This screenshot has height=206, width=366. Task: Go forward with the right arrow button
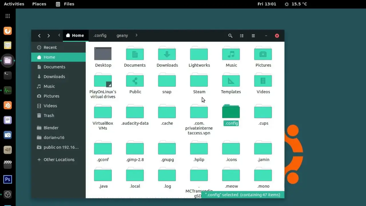(49, 36)
